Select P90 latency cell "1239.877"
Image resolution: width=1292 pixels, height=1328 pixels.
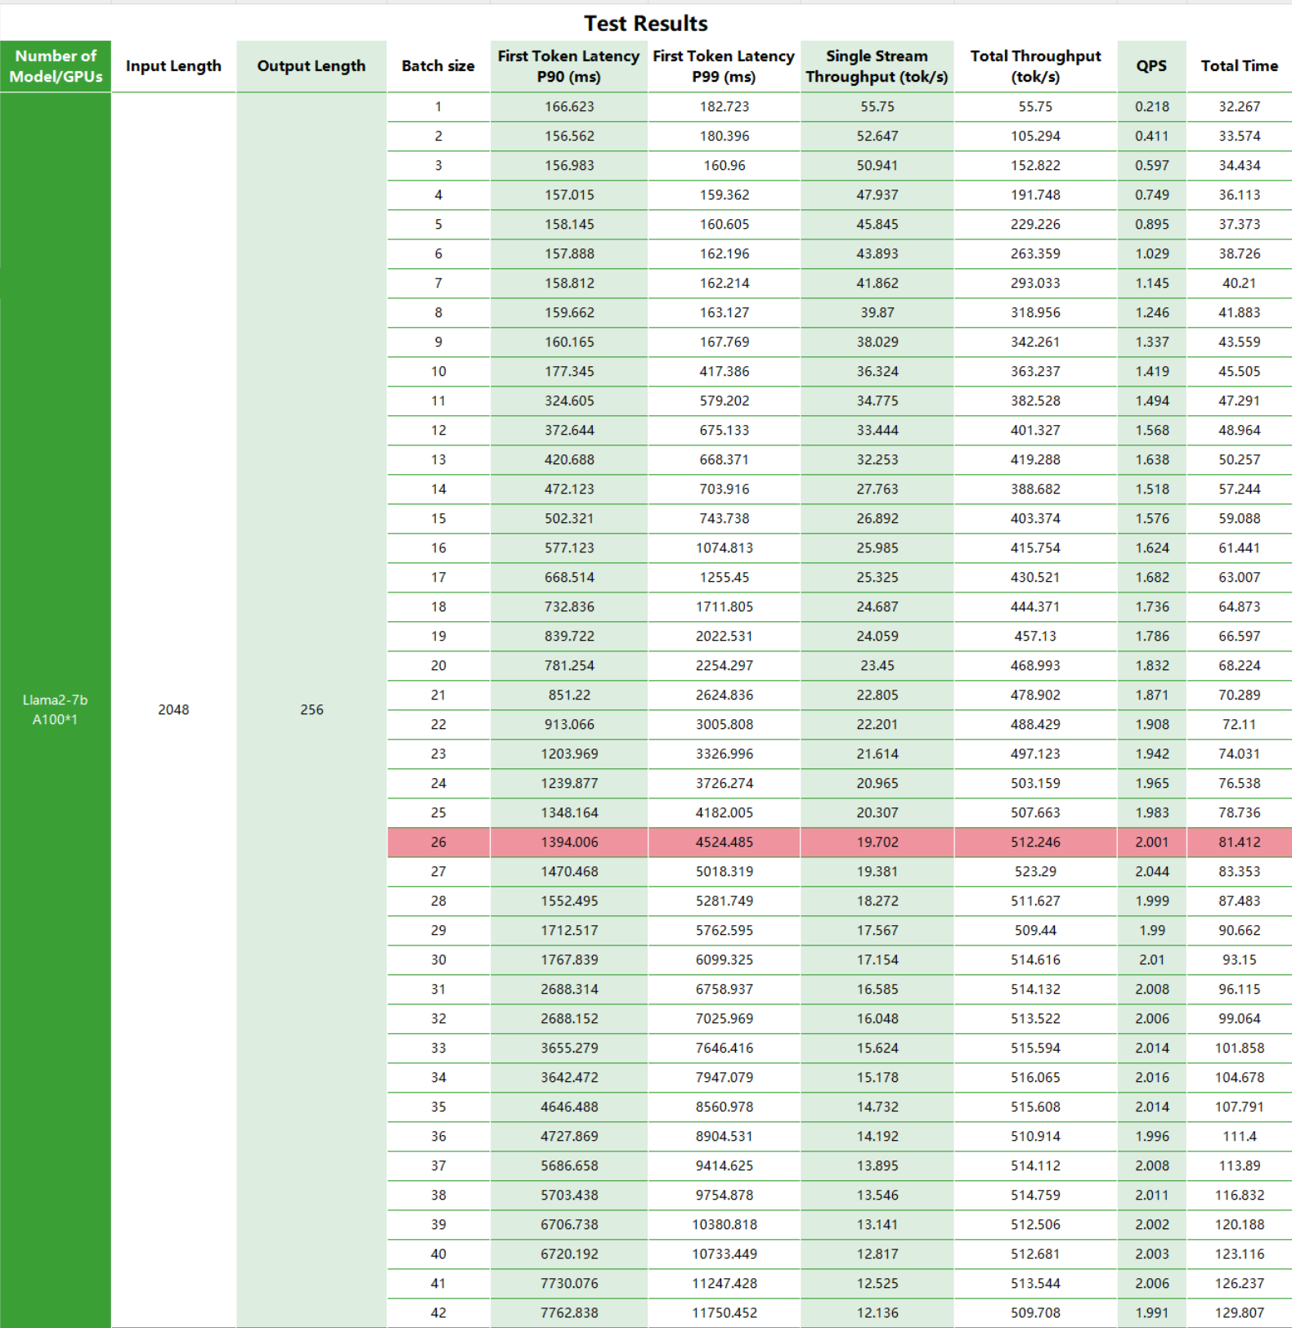click(569, 784)
